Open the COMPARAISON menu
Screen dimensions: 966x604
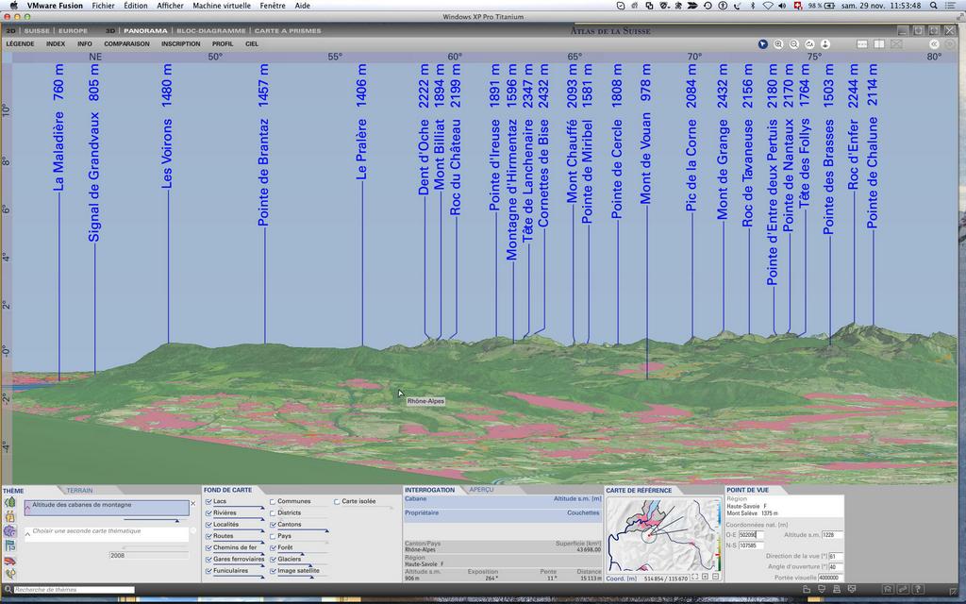pyautogui.click(x=126, y=43)
